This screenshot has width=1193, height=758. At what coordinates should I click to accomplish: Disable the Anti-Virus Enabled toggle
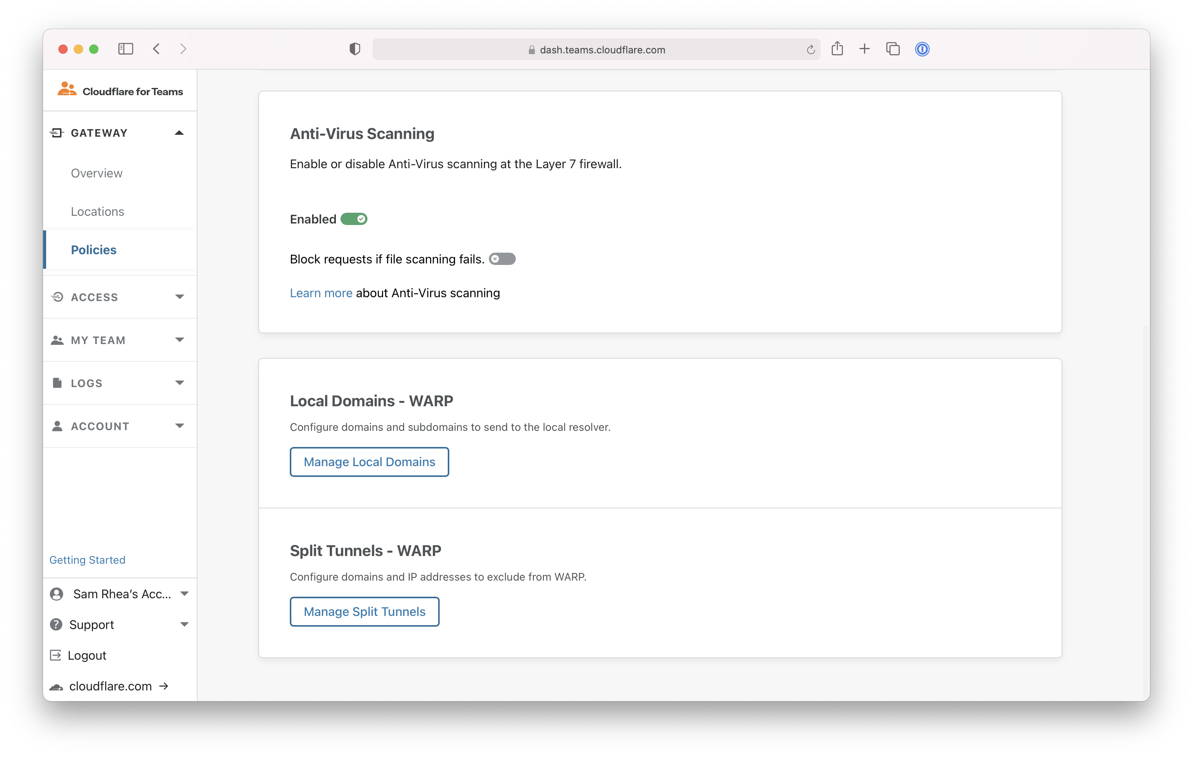(354, 219)
